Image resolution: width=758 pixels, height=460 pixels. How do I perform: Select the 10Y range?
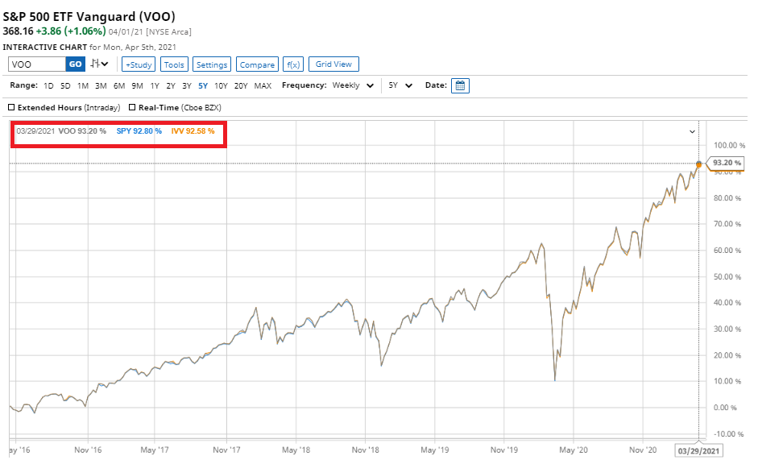pos(221,85)
